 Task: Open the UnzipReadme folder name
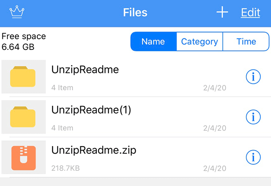85,70
